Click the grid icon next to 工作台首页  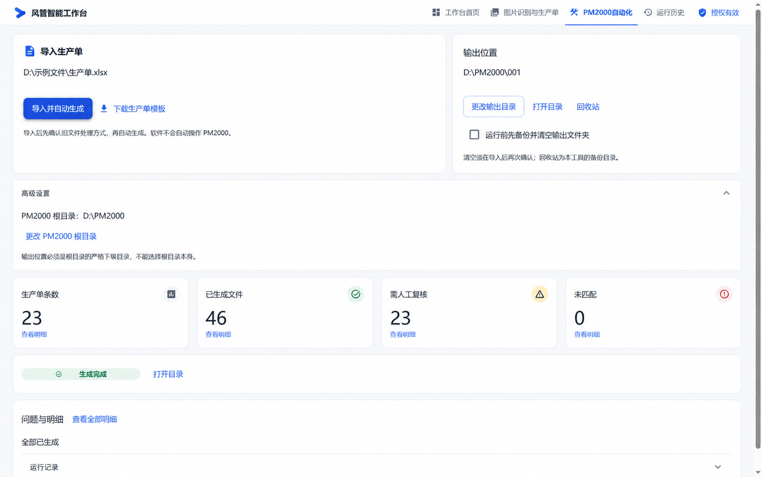[436, 13]
